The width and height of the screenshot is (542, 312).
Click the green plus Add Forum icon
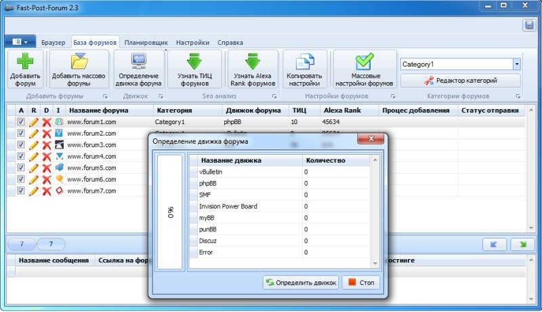(x=24, y=62)
